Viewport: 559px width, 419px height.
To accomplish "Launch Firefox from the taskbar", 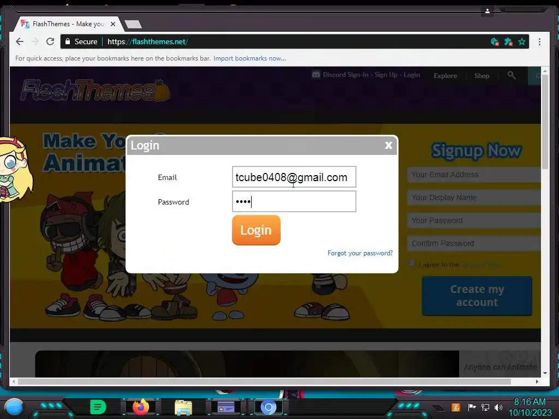I will coord(141,406).
